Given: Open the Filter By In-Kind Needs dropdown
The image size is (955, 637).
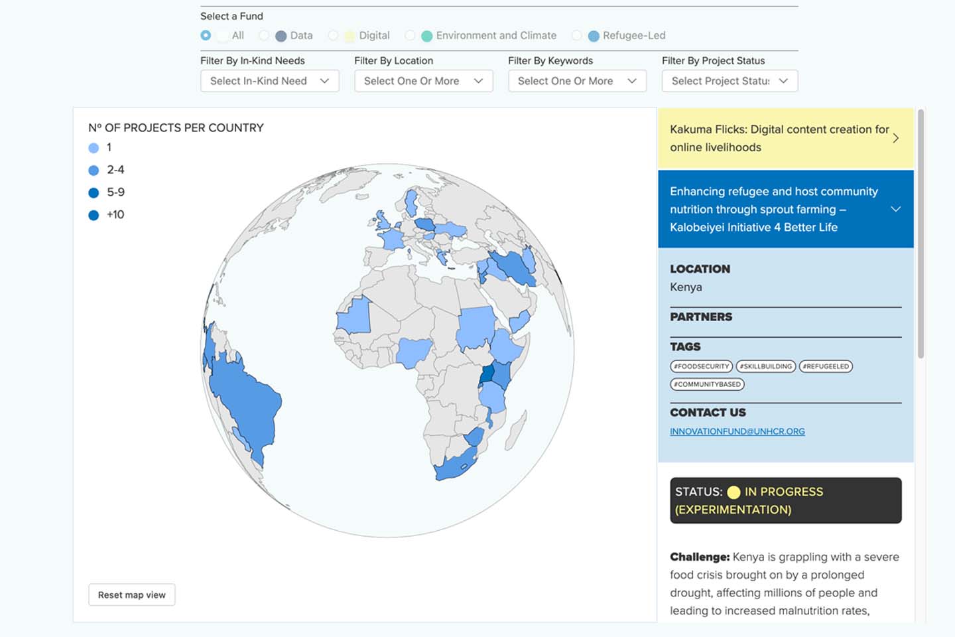Looking at the screenshot, I should tap(269, 81).
